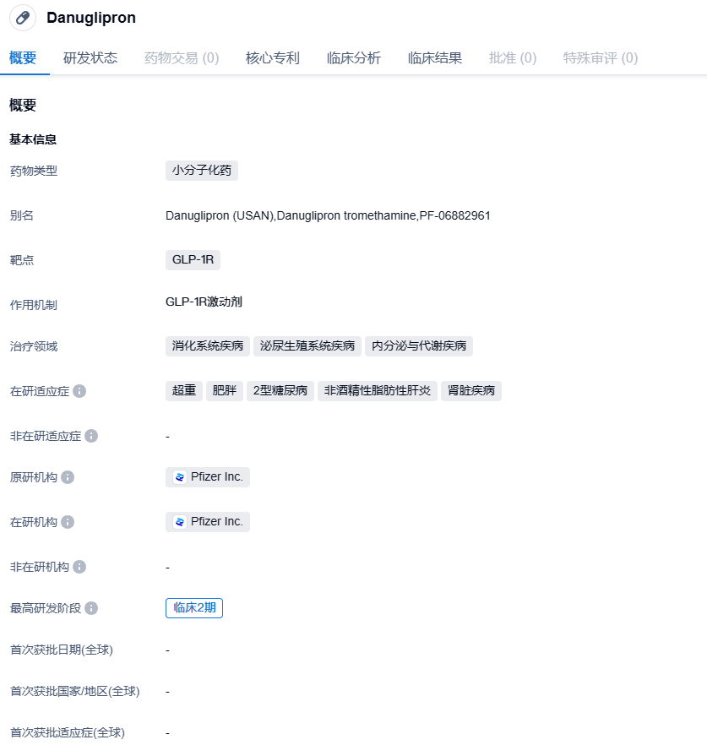Click the 非酒精性脂肪性肝炎 indication tag
This screenshot has width=707, height=745.
pos(377,391)
